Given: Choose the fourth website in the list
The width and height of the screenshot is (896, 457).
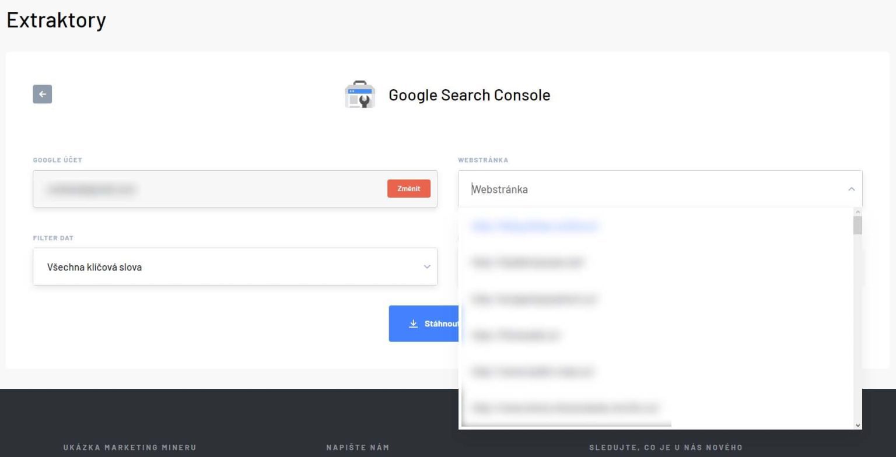Looking at the screenshot, I should [516, 335].
